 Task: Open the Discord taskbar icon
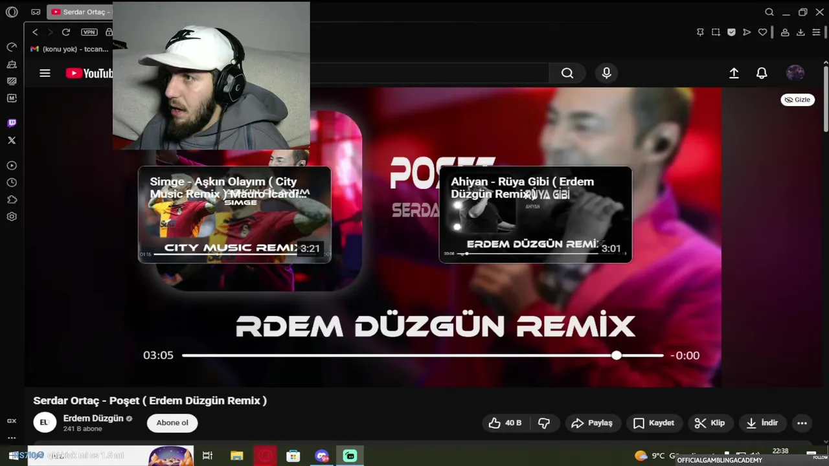322,456
